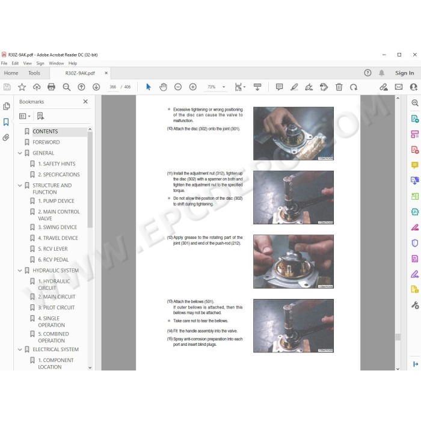Zoom out with the minus icon
This screenshot has width=421, height=421.
click(x=178, y=87)
